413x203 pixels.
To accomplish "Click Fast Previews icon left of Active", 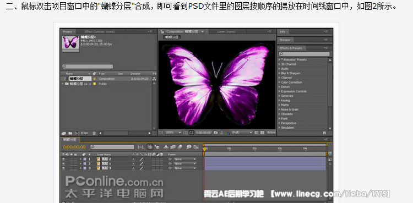I will coord(256,133).
